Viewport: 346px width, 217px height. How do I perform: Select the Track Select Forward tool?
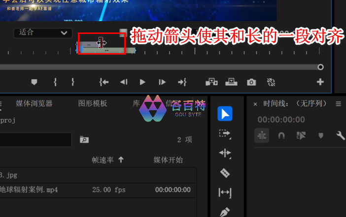point(225,133)
